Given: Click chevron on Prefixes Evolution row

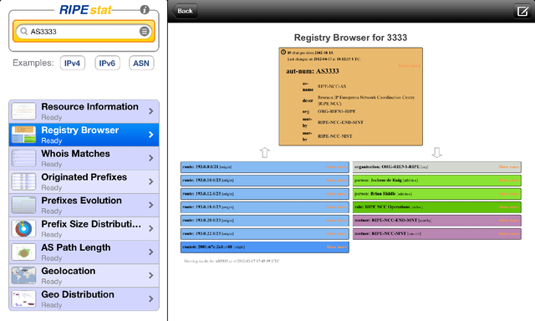Looking at the screenshot, I should coord(151,205).
